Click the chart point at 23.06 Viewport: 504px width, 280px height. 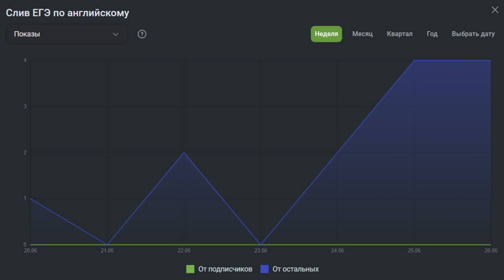[x=260, y=244]
